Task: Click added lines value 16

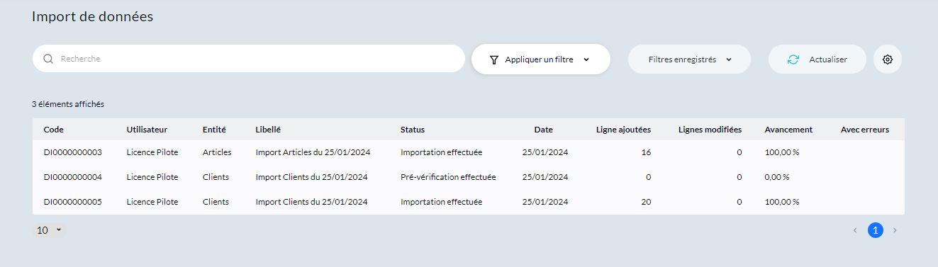Action: click(646, 152)
